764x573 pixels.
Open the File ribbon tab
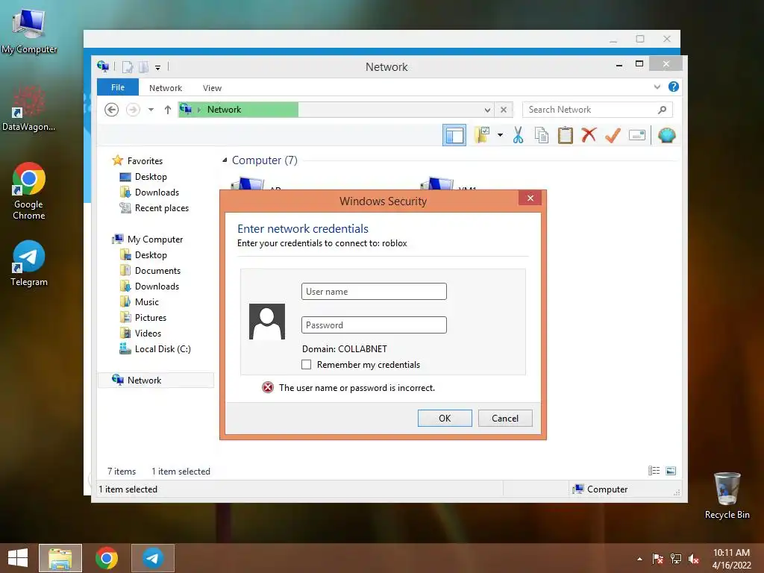(118, 87)
